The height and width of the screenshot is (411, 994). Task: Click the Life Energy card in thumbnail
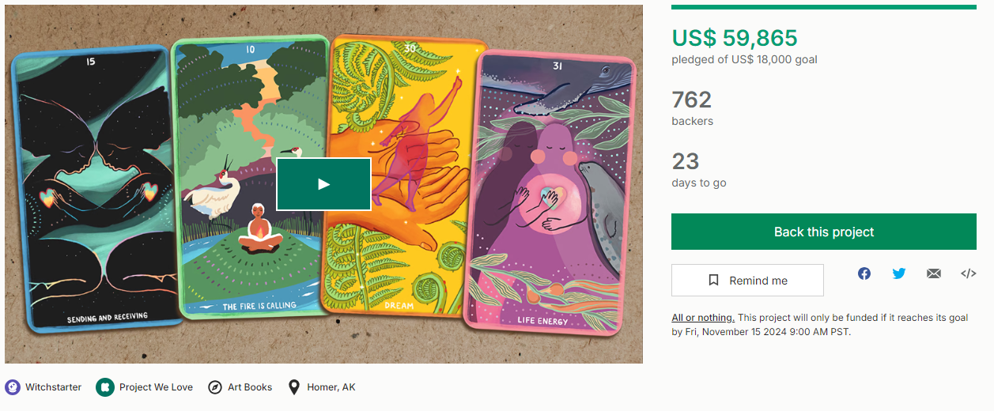coord(550,190)
